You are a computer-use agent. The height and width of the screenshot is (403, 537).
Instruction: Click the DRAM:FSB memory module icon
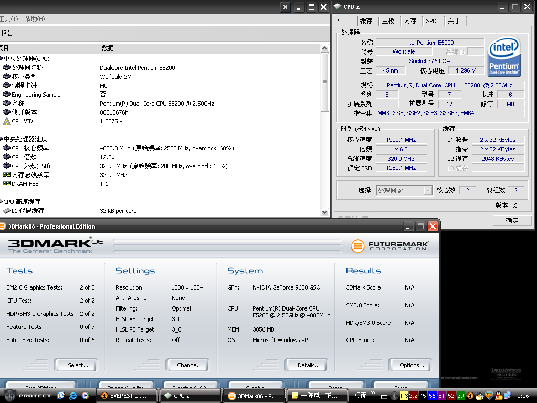(6, 183)
